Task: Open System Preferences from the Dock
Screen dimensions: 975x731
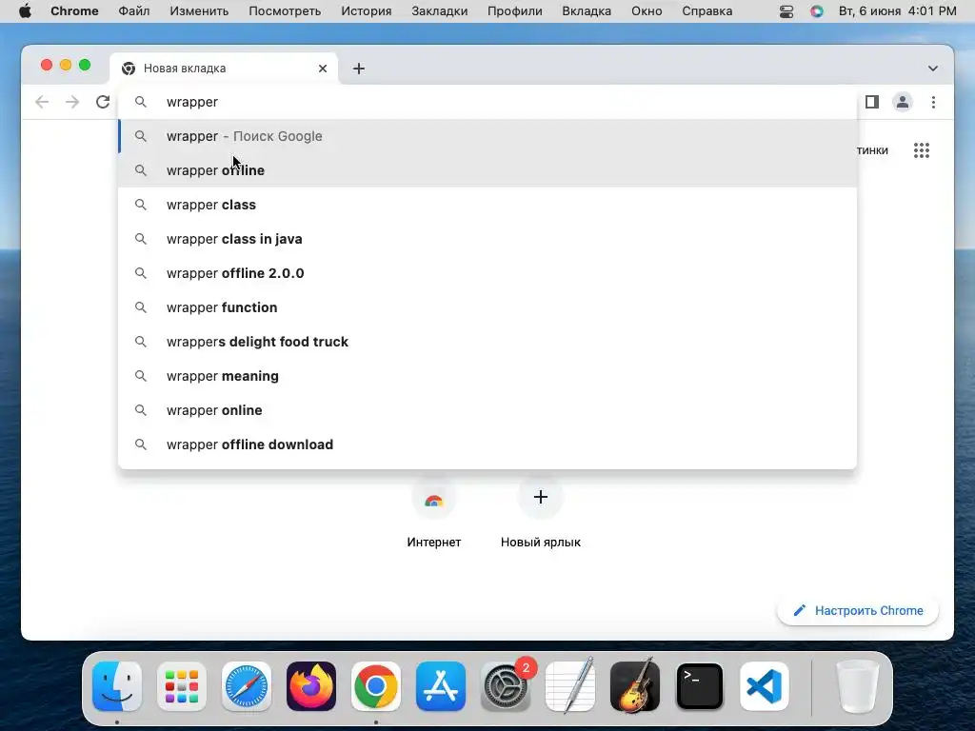Action: coord(506,686)
